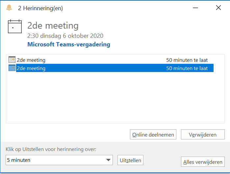The width and height of the screenshot is (230, 174).
Task: Snooze reminder with the Uitstellen button
Action: tap(130, 160)
